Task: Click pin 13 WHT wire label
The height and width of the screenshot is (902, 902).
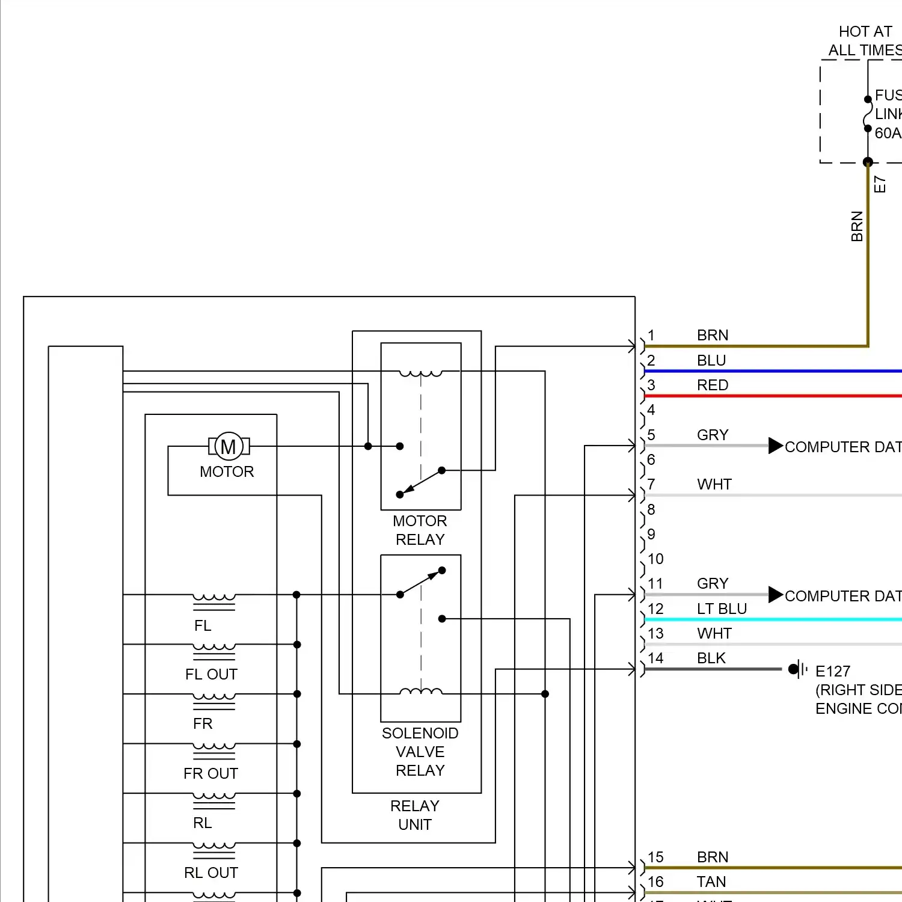Action: tap(714, 633)
